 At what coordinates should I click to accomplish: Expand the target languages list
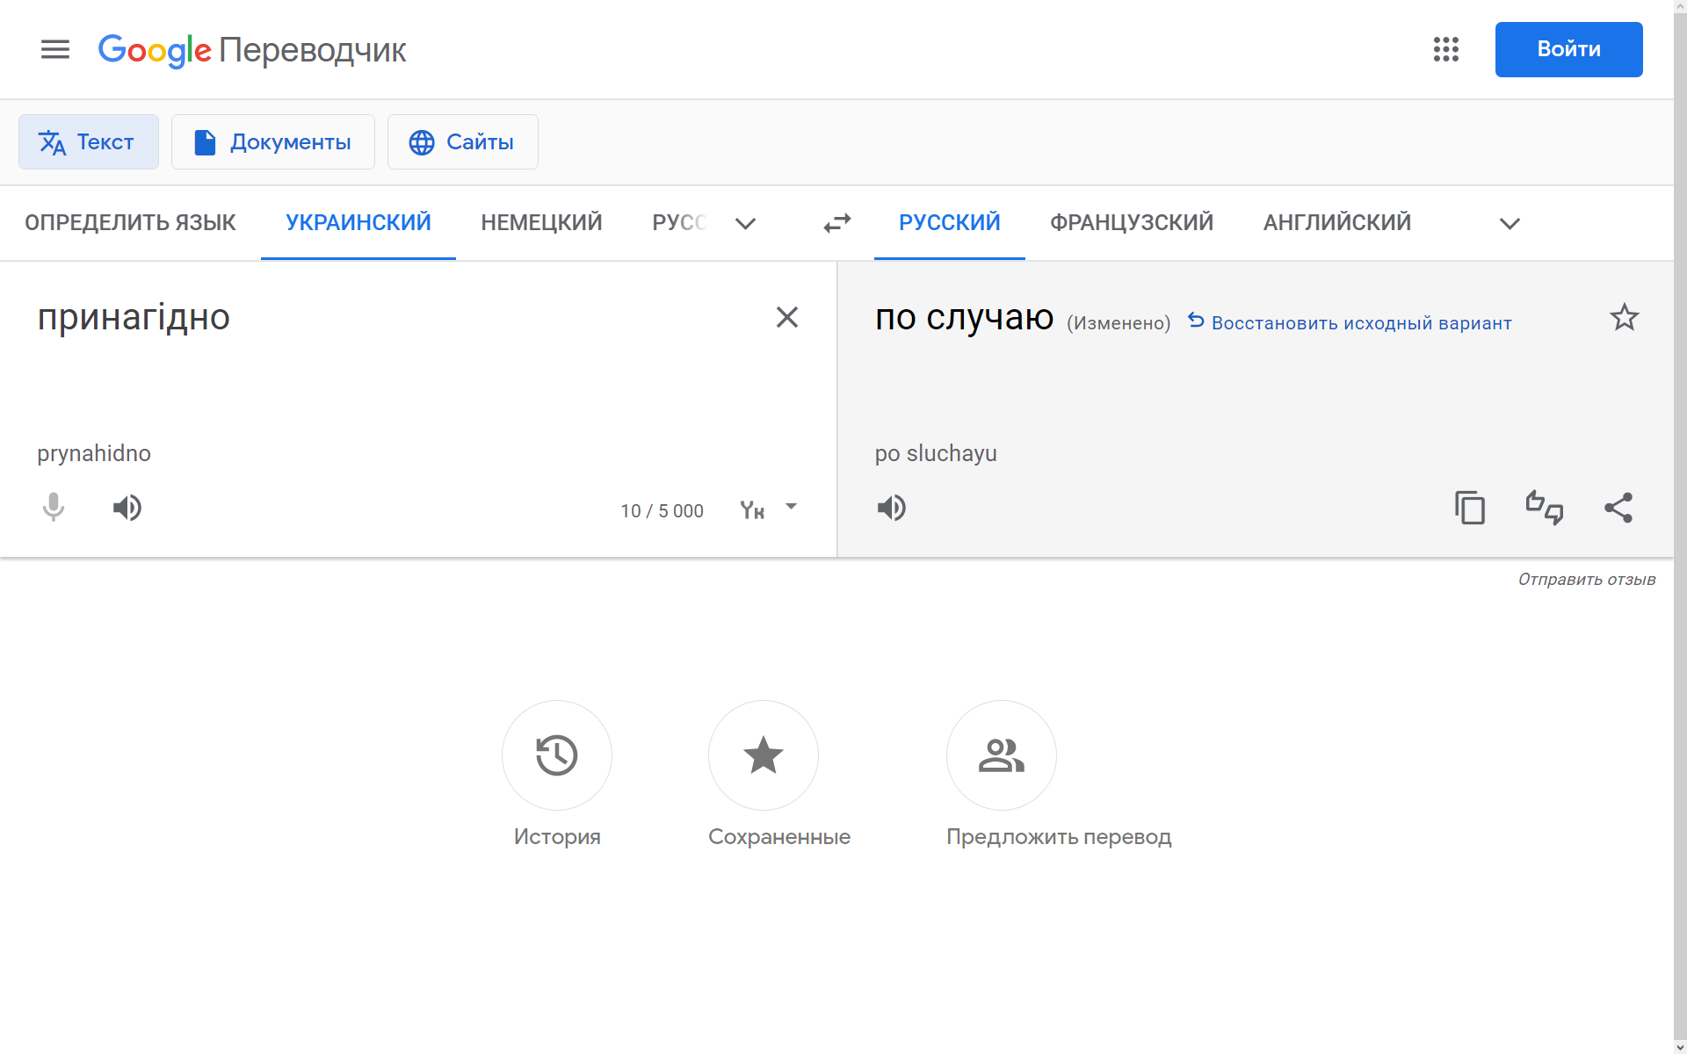click(x=1509, y=223)
